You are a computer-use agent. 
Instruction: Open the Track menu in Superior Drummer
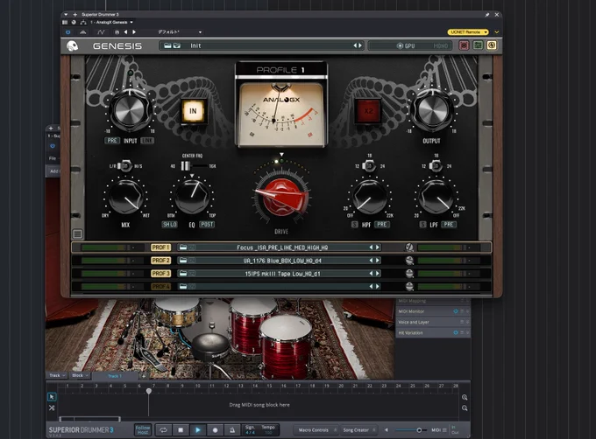pyautogui.click(x=57, y=375)
